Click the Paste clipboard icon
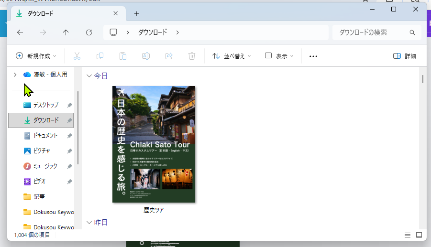This screenshot has width=431, height=247. 123,56
